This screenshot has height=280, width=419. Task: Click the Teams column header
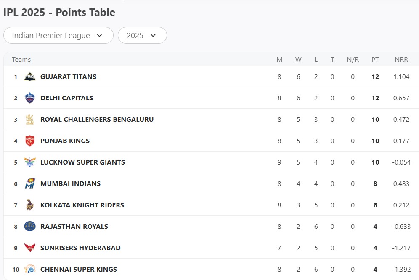[21, 60]
